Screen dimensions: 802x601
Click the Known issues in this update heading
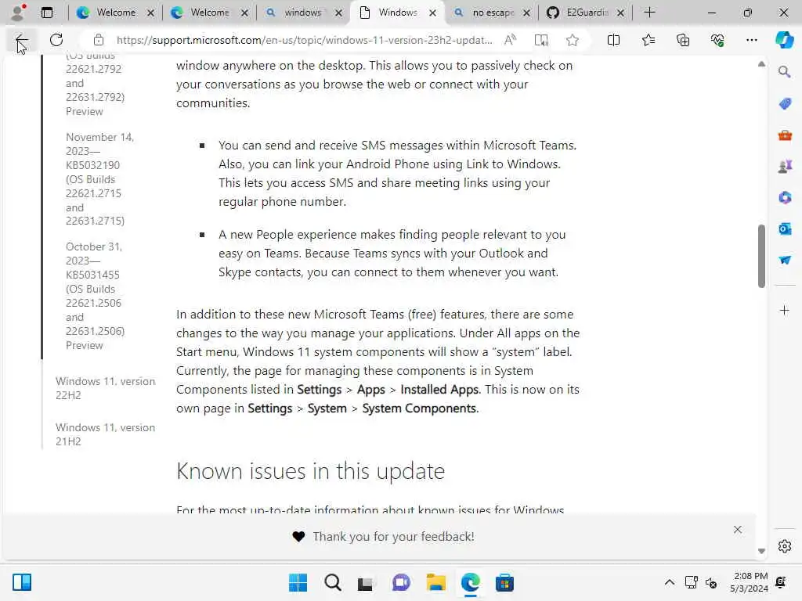[x=310, y=470]
